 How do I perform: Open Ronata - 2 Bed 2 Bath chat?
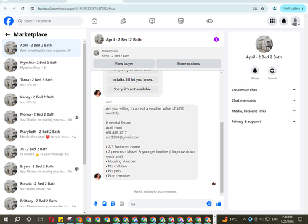[41, 186]
